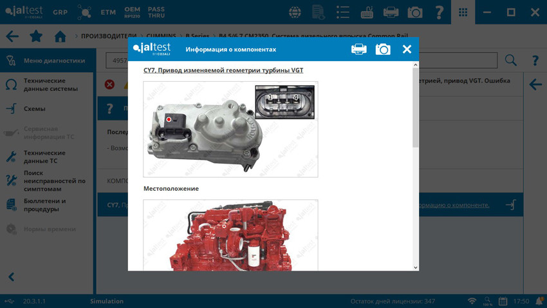This screenshot has width=547, height=308.
Task: Go to the home screen
Action: (x=60, y=36)
